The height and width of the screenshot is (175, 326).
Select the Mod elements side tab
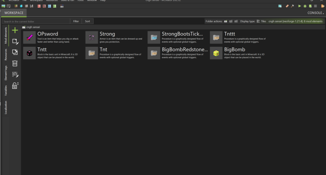tap(6, 35)
